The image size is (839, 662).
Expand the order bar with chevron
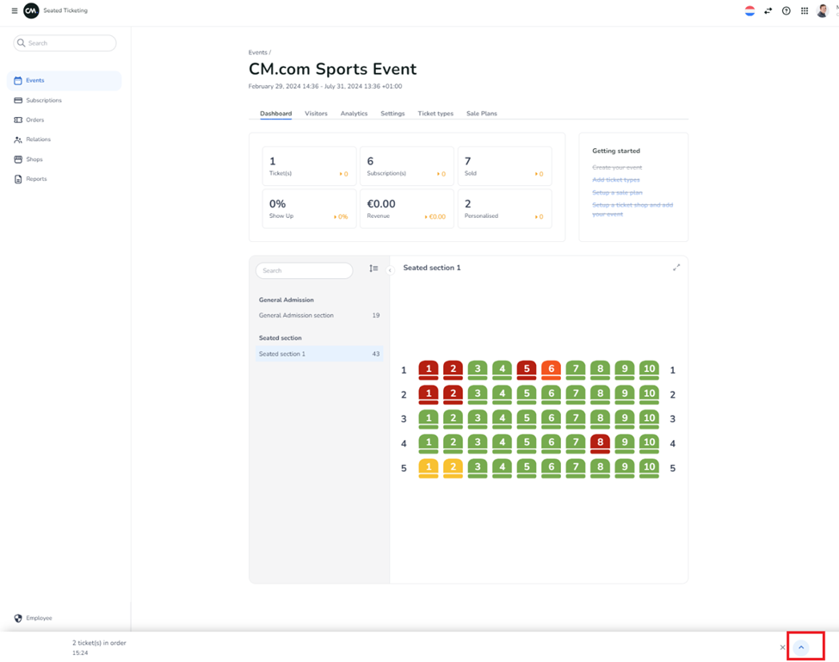pyautogui.click(x=801, y=647)
